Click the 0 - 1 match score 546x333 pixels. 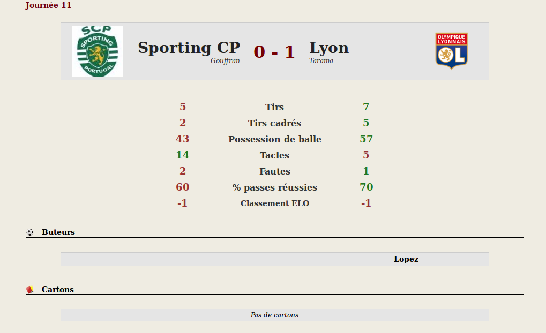click(274, 52)
